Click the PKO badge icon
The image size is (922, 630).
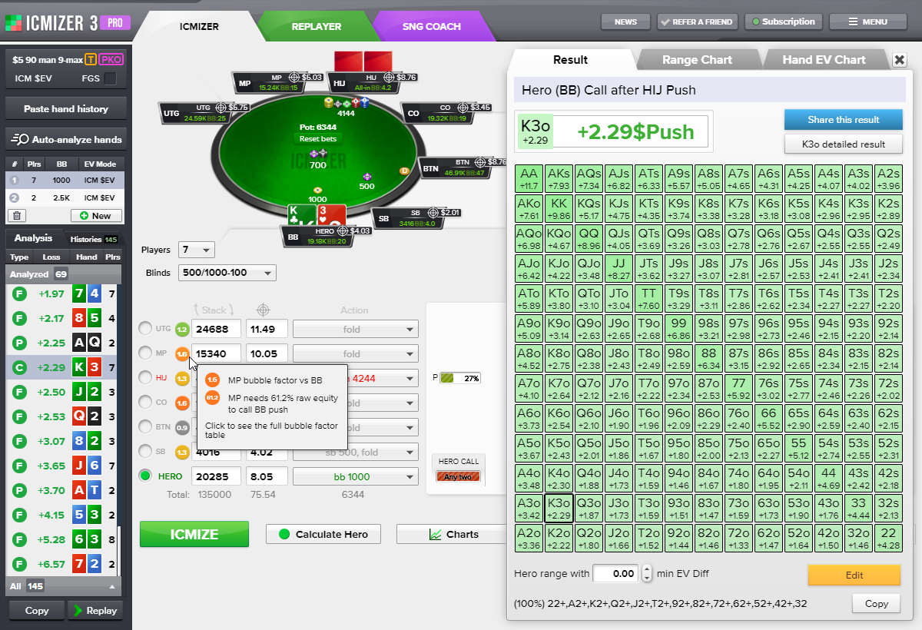tap(112, 60)
